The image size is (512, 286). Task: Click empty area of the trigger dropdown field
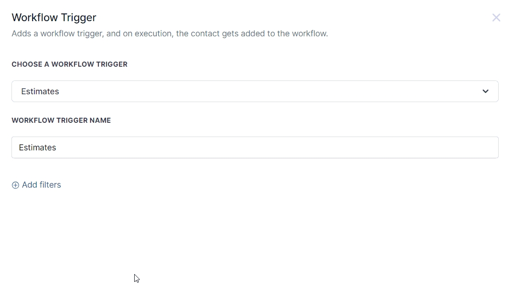pyautogui.click(x=276, y=92)
